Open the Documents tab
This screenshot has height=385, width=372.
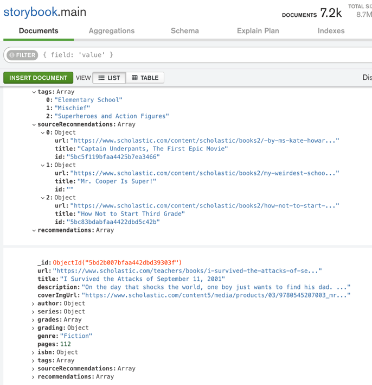[39, 31]
